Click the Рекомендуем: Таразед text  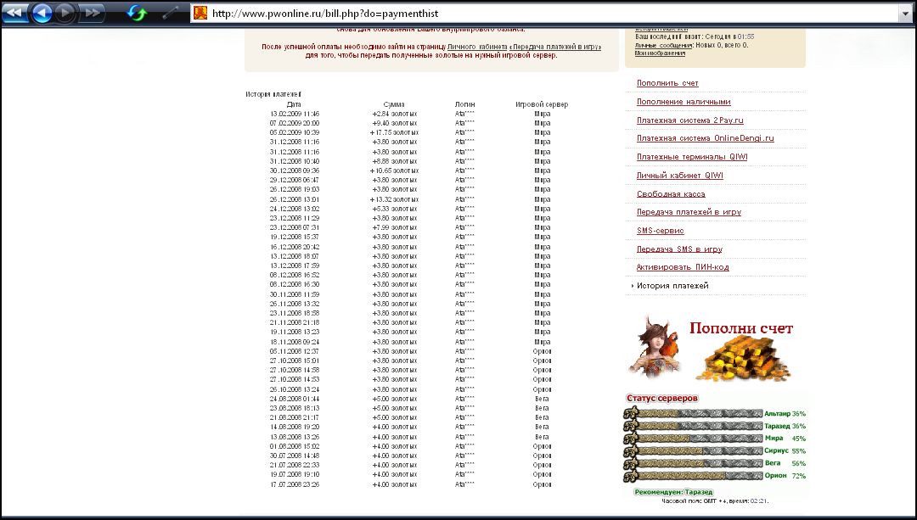673,492
